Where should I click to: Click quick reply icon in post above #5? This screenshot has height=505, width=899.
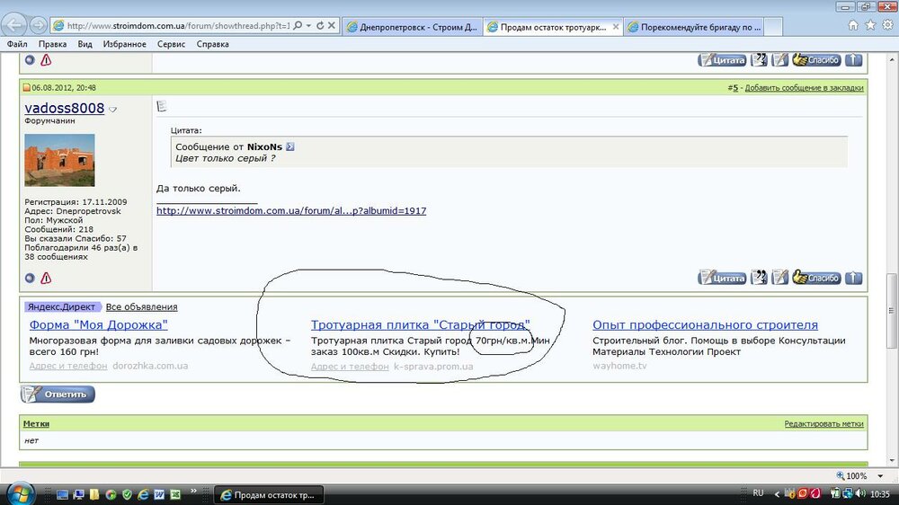tap(779, 59)
